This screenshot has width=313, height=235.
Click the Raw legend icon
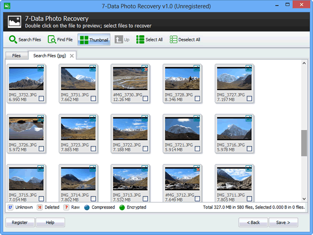(66, 207)
